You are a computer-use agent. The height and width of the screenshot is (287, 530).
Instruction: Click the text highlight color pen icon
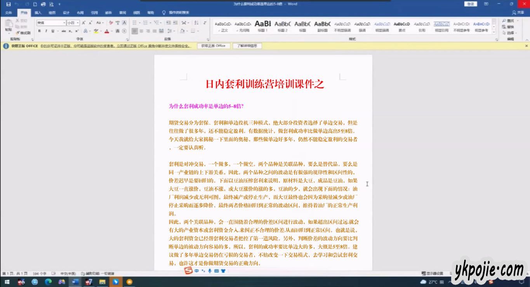(96, 31)
